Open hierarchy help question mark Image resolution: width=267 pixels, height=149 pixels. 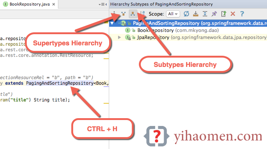(242, 14)
